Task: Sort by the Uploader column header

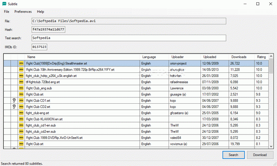Action: click(x=185, y=57)
